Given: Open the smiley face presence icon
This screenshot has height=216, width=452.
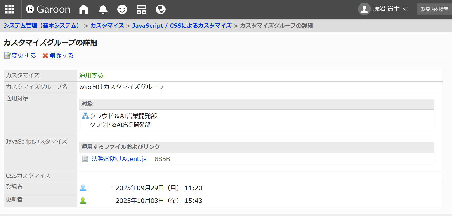Looking at the screenshot, I should 122,9.
